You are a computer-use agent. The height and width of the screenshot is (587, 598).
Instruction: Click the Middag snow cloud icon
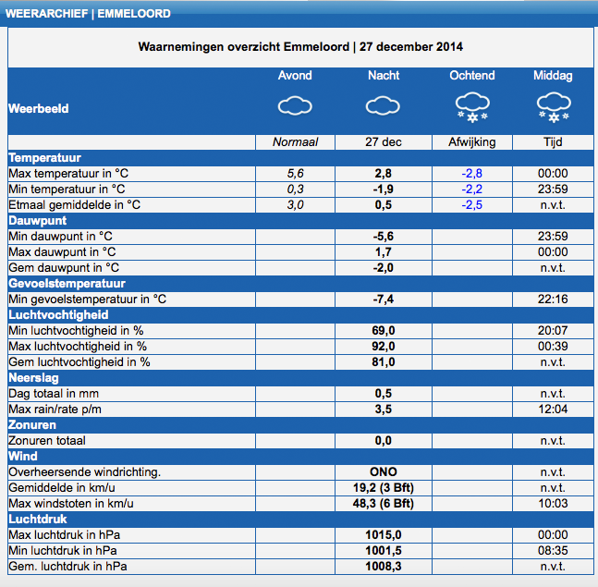[x=554, y=107]
